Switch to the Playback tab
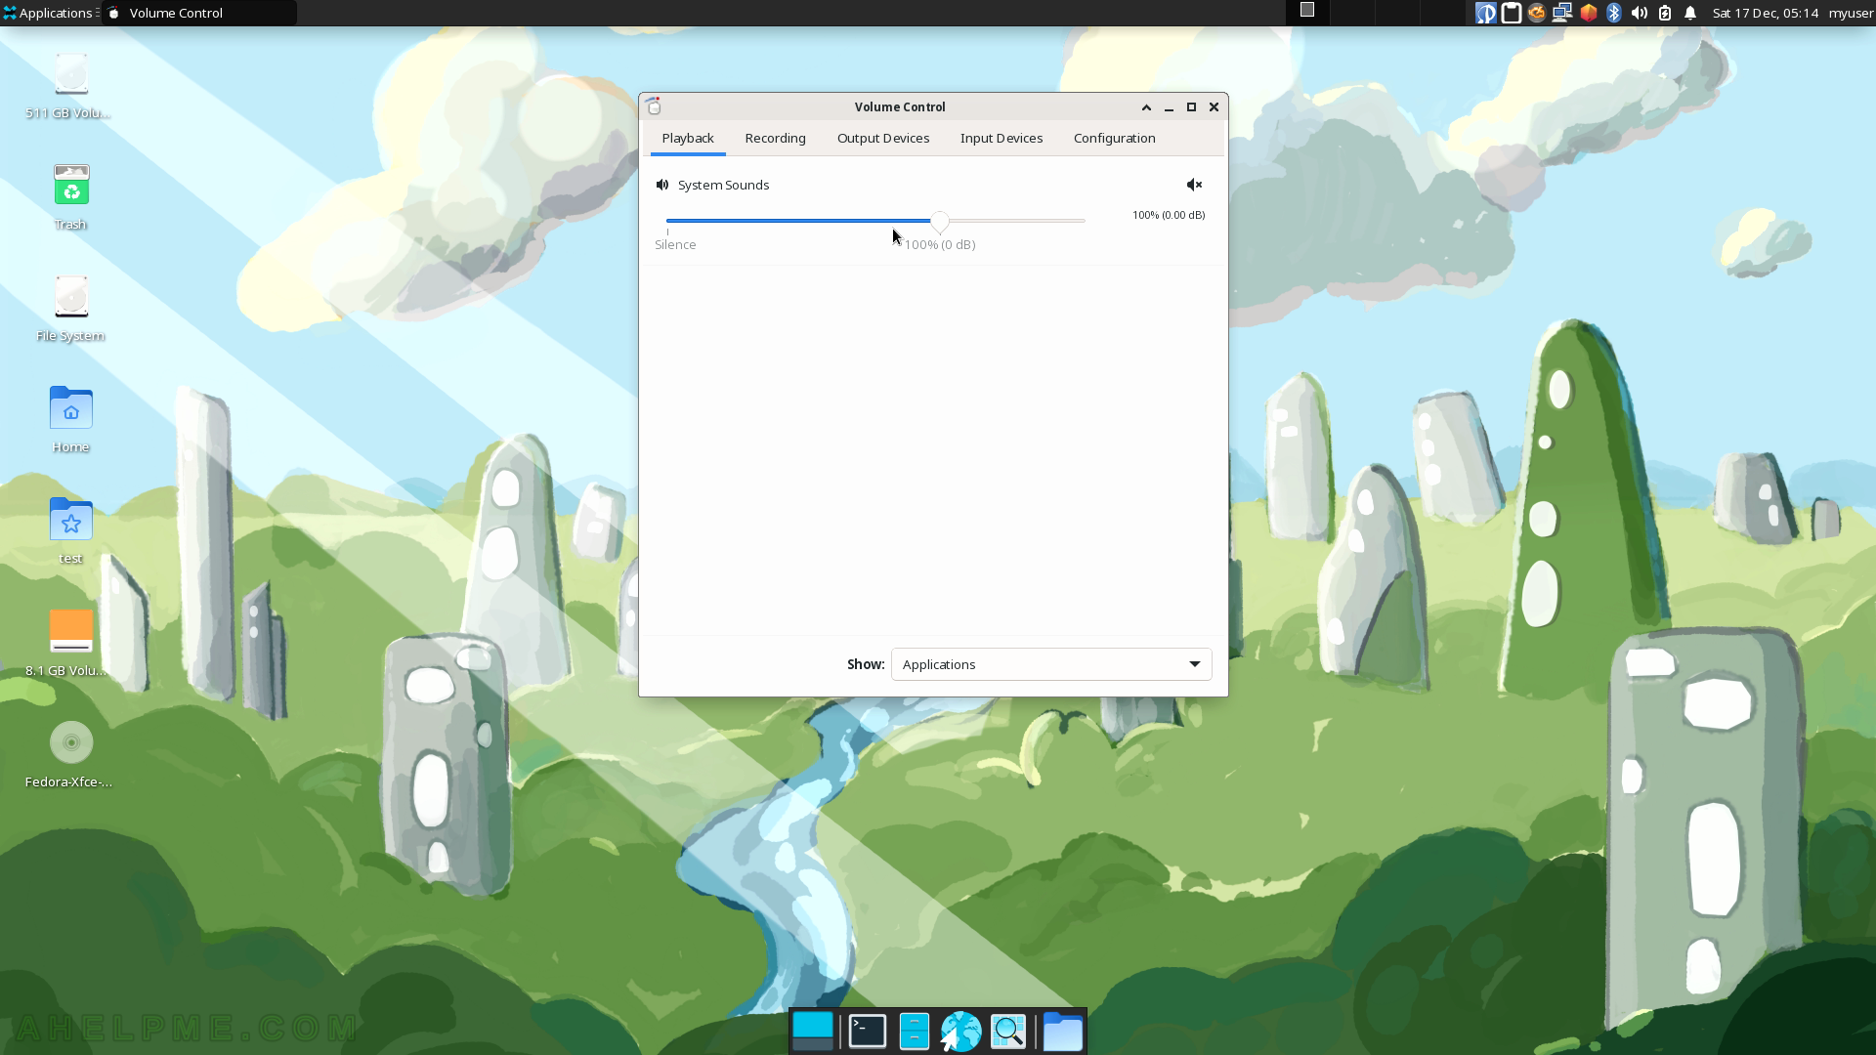Image resolution: width=1876 pixels, height=1055 pixels. pos(688,139)
